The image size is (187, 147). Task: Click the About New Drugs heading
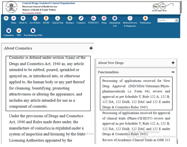pyautogui.click(x=111, y=63)
